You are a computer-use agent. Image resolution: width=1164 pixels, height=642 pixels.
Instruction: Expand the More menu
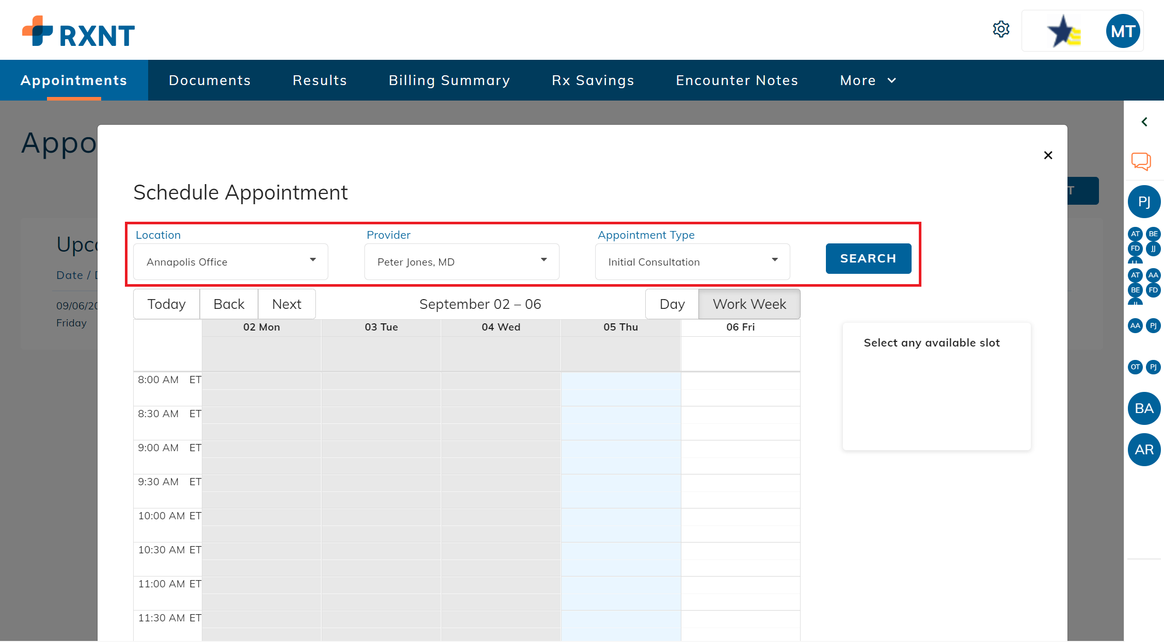(868, 80)
